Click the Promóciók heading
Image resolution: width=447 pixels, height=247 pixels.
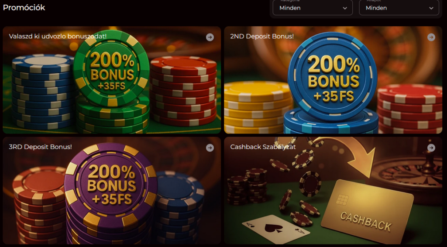pyautogui.click(x=24, y=7)
